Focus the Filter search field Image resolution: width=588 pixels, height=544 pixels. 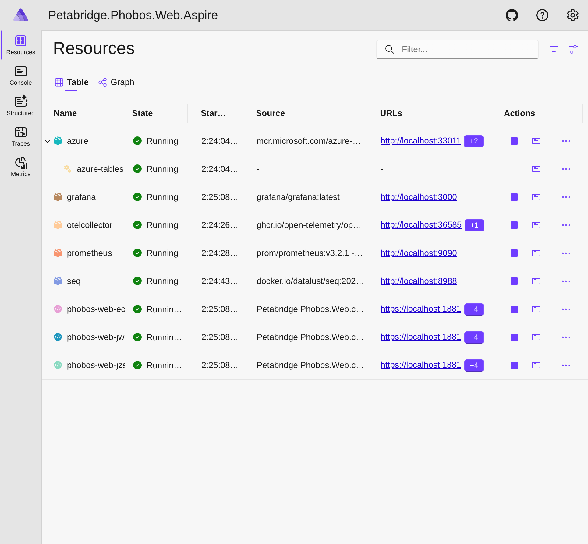coord(457,49)
